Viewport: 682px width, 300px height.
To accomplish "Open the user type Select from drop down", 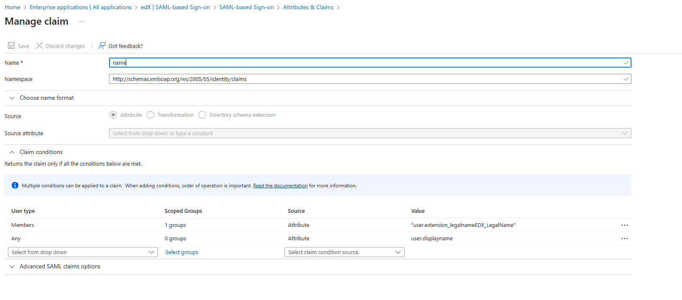I will (x=83, y=252).
